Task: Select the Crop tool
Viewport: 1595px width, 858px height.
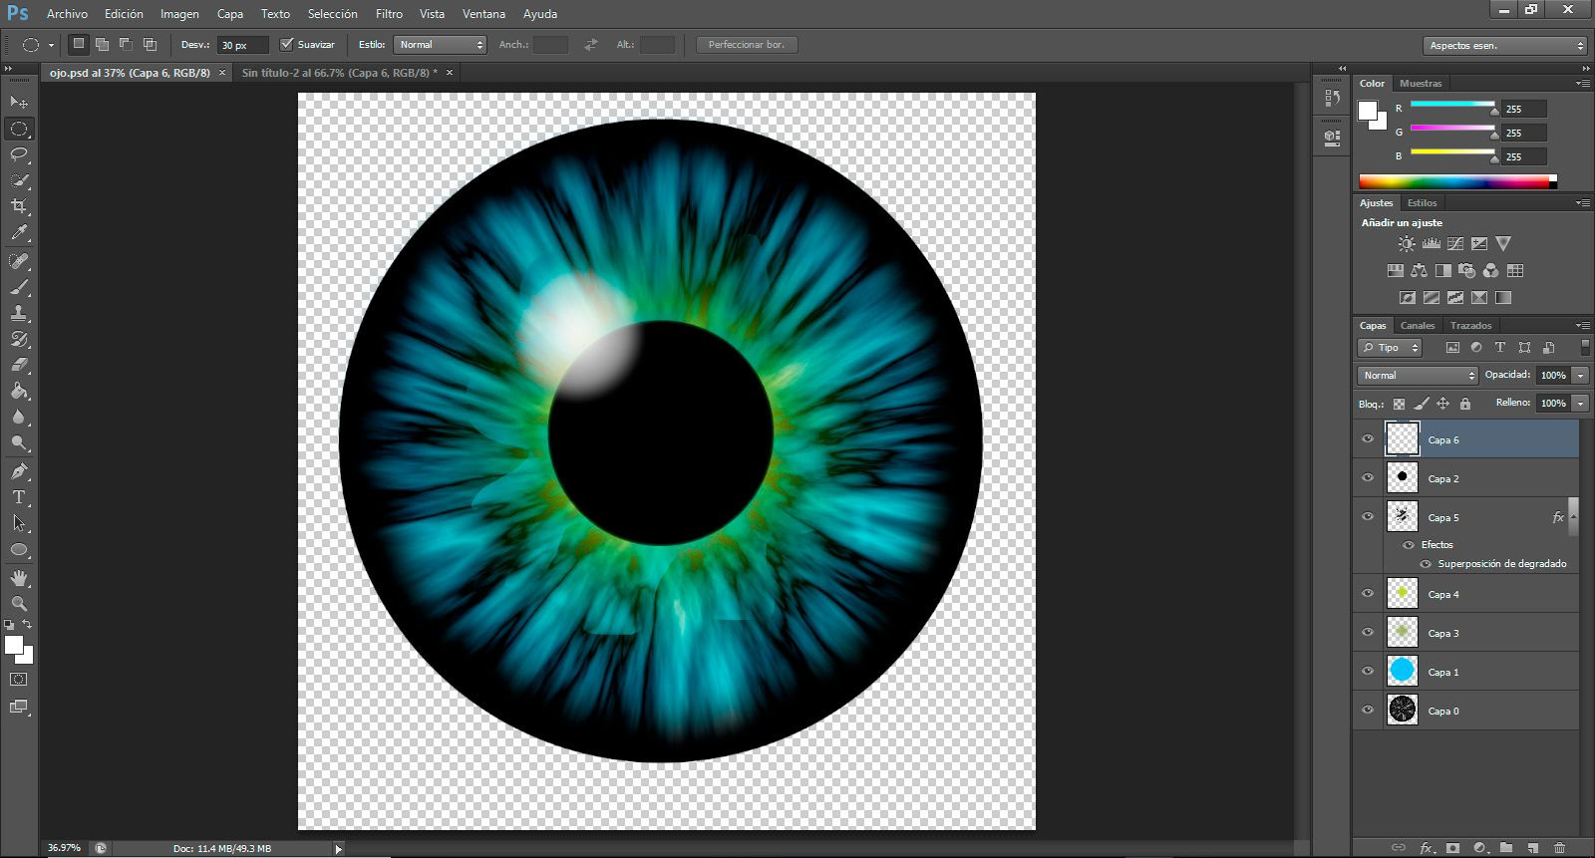Action: click(19, 206)
